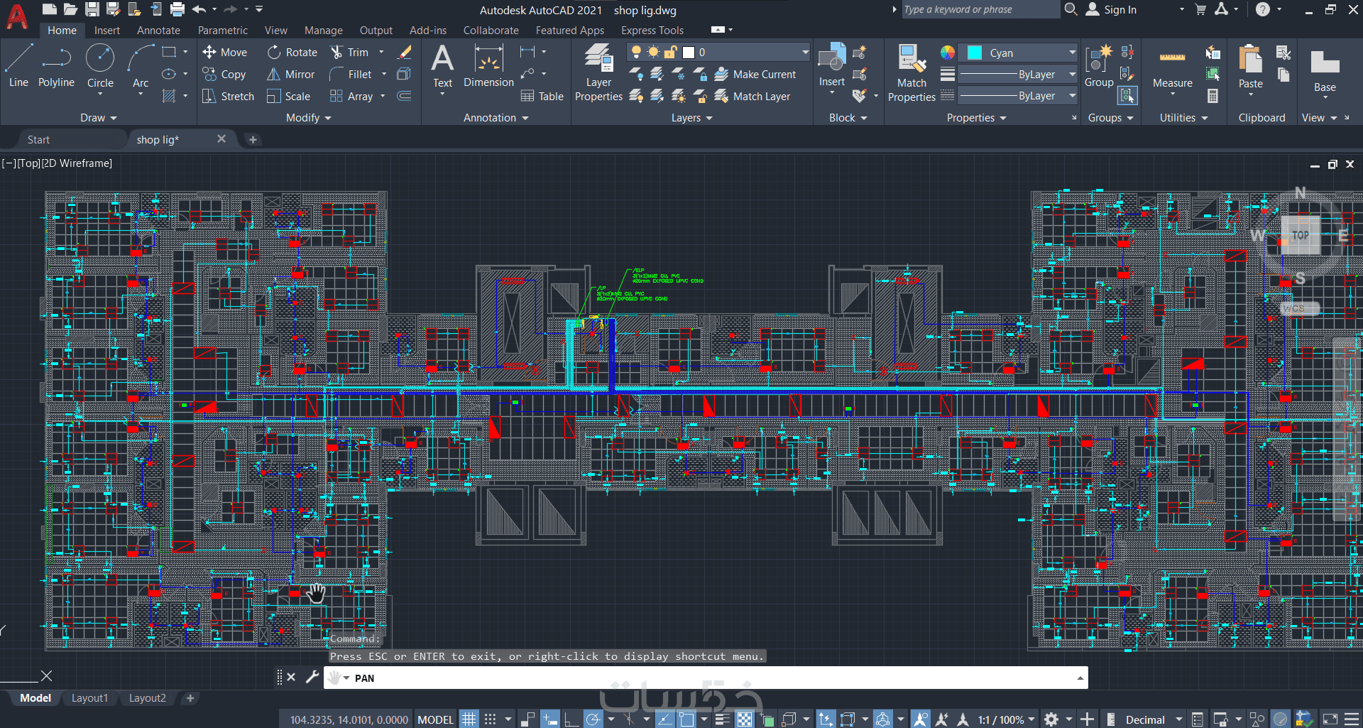Click the keyword search input field
This screenshot has height=728, width=1363.
980,10
